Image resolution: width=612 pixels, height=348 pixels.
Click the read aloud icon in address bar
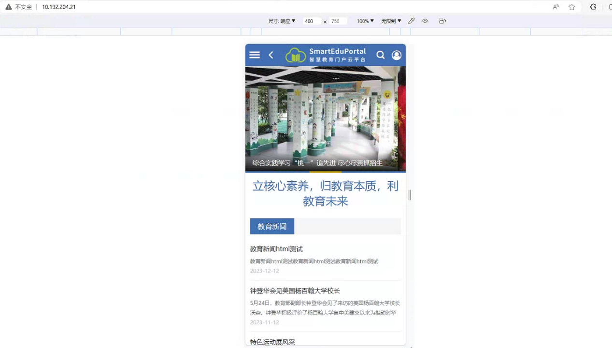pos(556,7)
